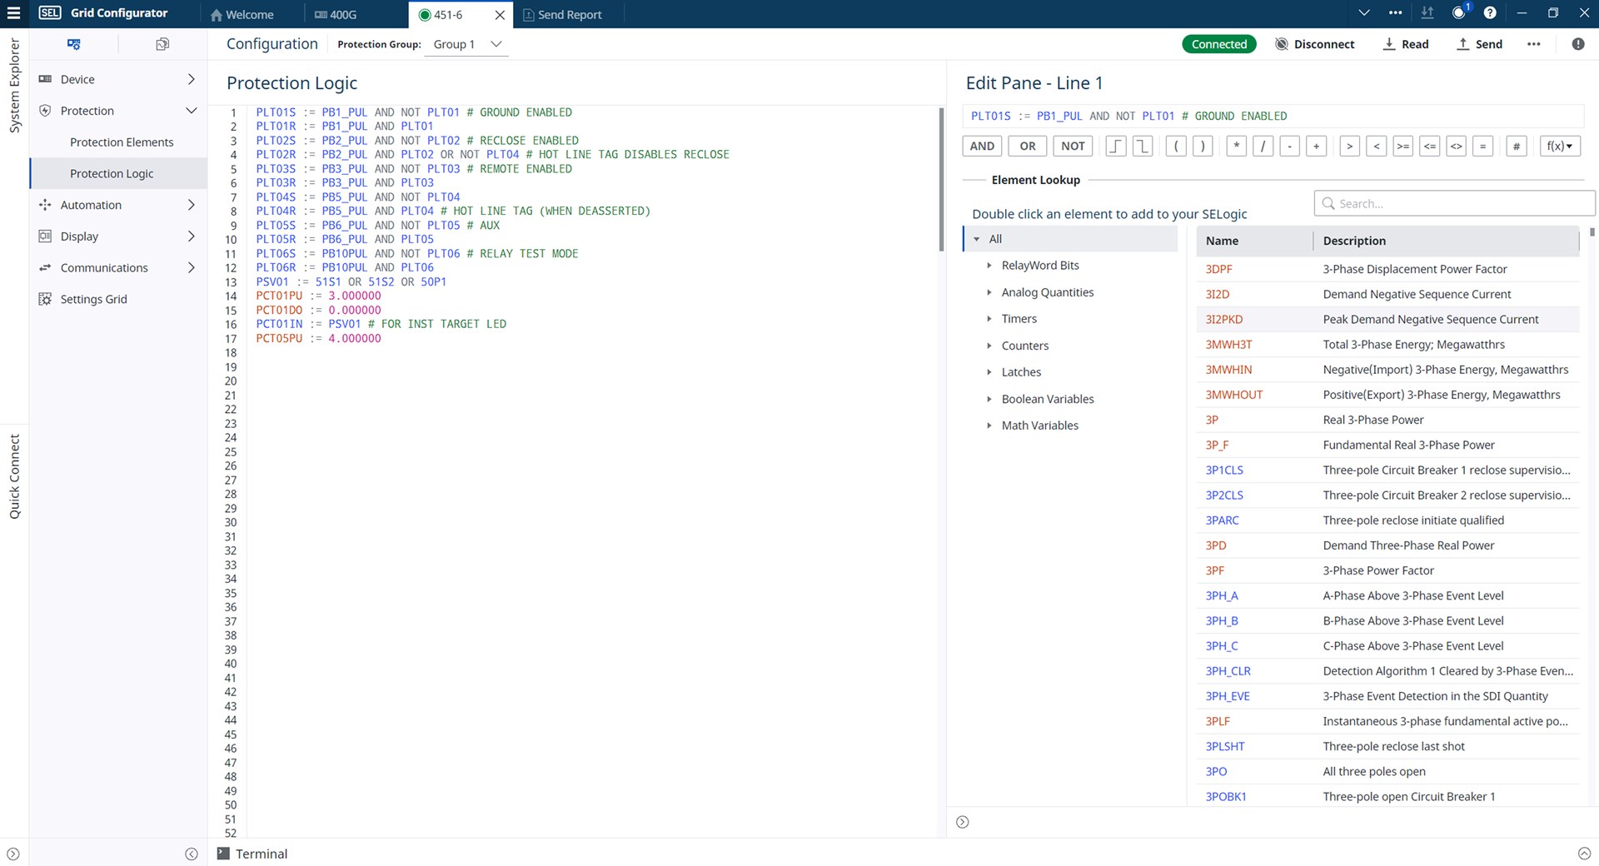
Task: Open the Terminal panel
Action: tap(252, 854)
